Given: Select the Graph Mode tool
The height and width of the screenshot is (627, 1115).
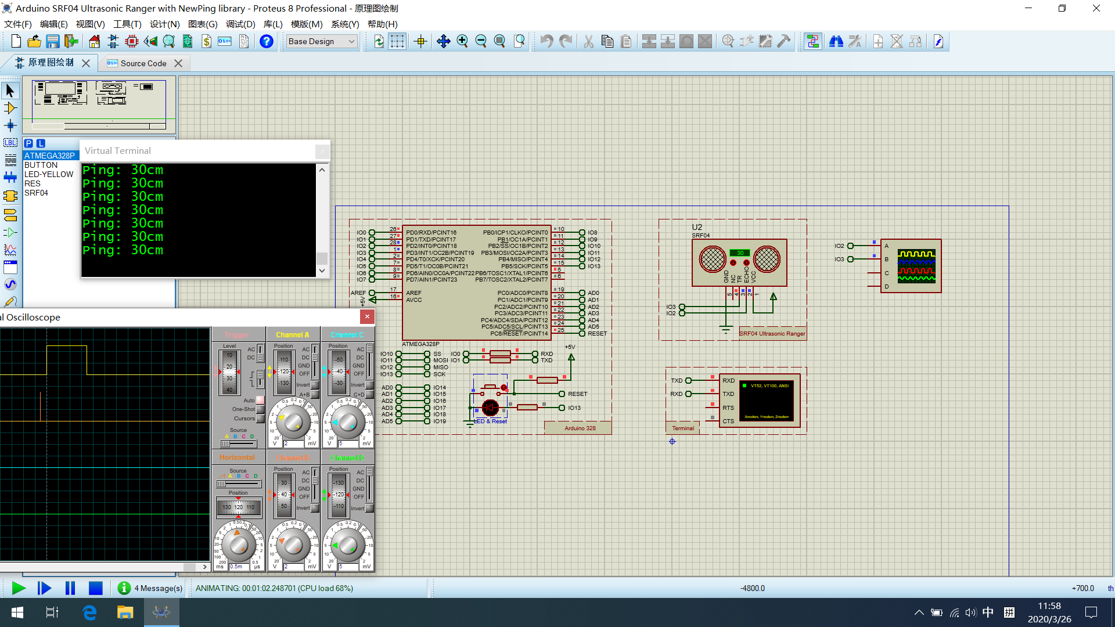Looking at the screenshot, I should [x=10, y=250].
